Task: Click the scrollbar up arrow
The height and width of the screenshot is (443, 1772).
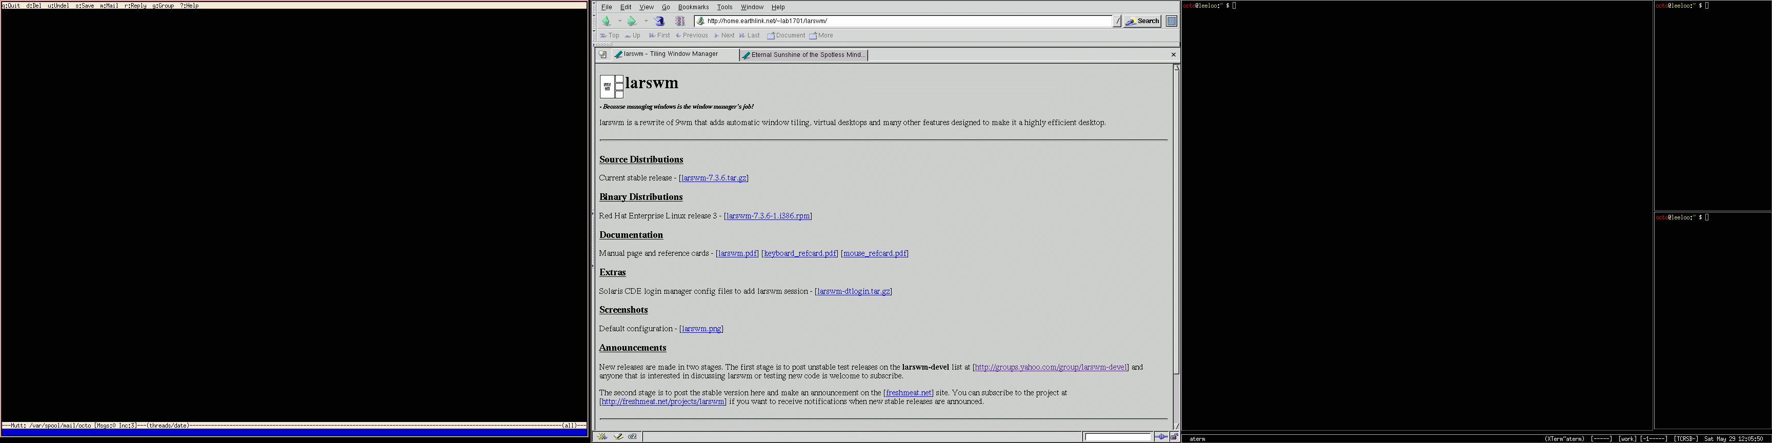Action: pyautogui.click(x=1176, y=67)
